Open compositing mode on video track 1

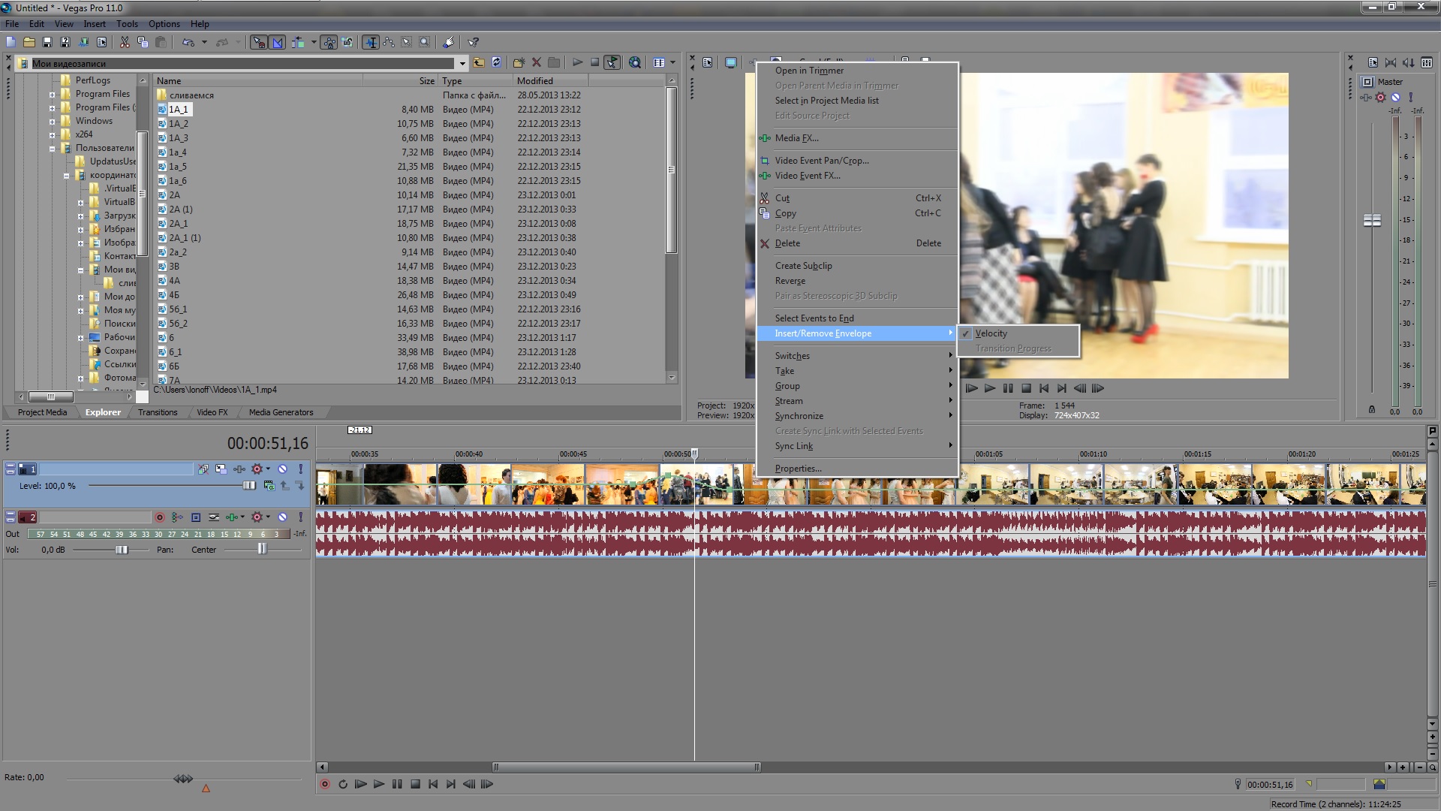(269, 486)
